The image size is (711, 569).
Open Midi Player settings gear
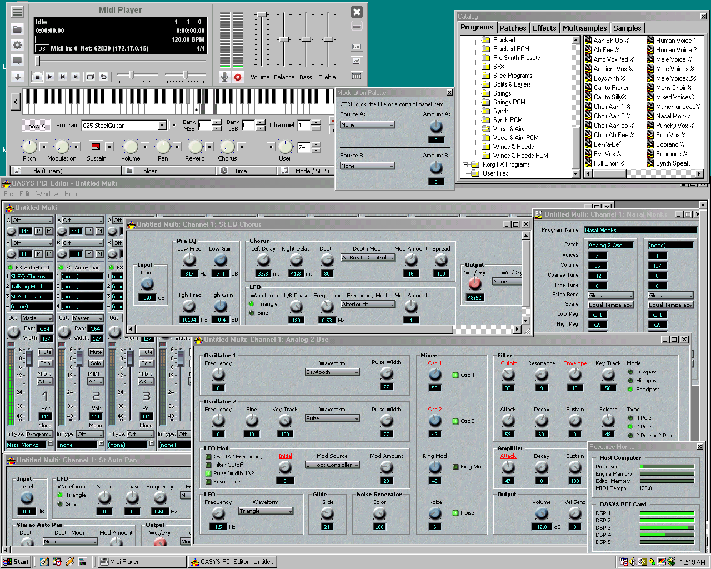click(x=17, y=45)
